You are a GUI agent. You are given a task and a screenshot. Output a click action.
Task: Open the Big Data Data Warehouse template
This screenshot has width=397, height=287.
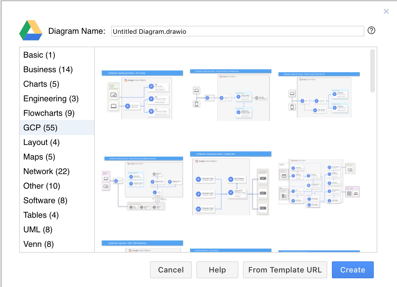point(142,246)
